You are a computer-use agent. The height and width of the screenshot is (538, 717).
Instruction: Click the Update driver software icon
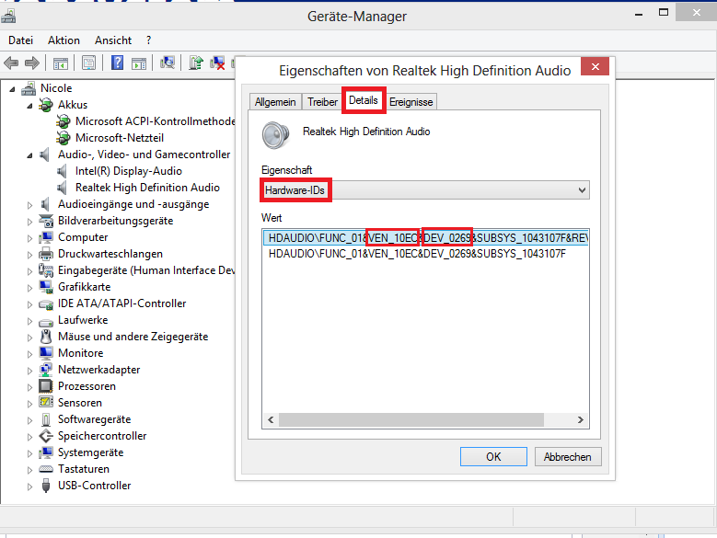(x=196, y=63)
